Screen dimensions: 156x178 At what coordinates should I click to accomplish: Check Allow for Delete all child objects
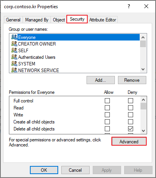click(x=107, y=129)
